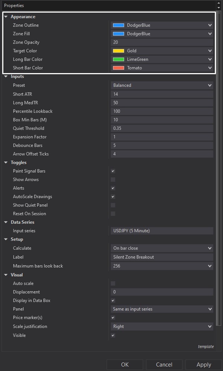Collapse the Appearance section
Viewport: 223px width, 371px height.
pos(6,17)
